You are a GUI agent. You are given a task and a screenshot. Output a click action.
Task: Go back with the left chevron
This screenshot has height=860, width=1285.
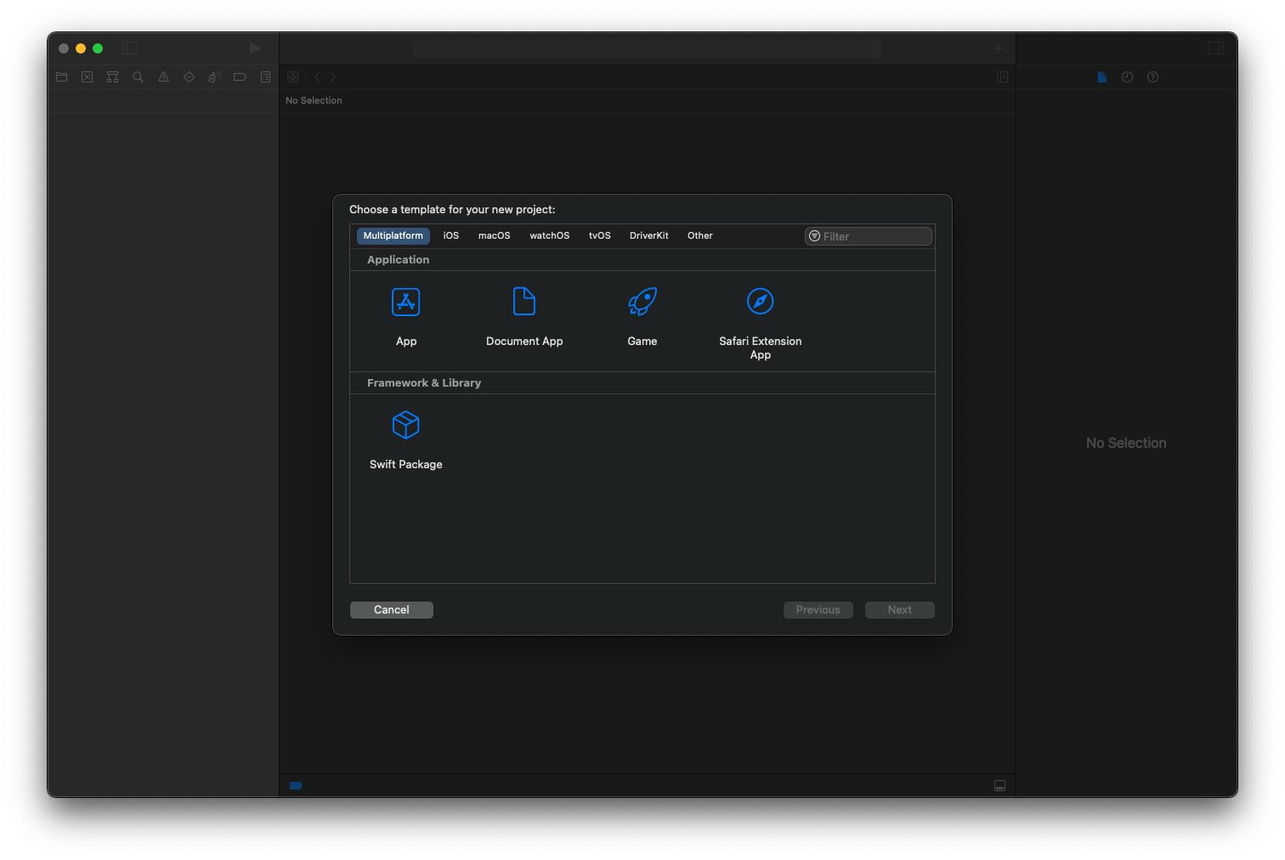coord(317,77)
